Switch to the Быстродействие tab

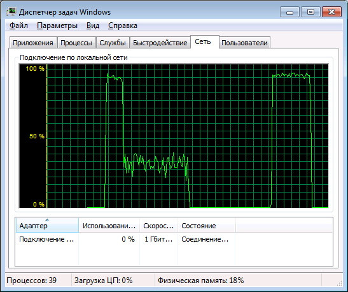pos(160,43)
